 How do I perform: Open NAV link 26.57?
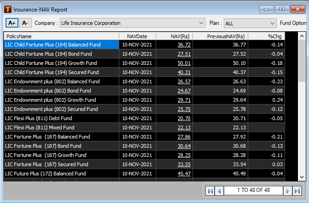(x=184, y=81)
